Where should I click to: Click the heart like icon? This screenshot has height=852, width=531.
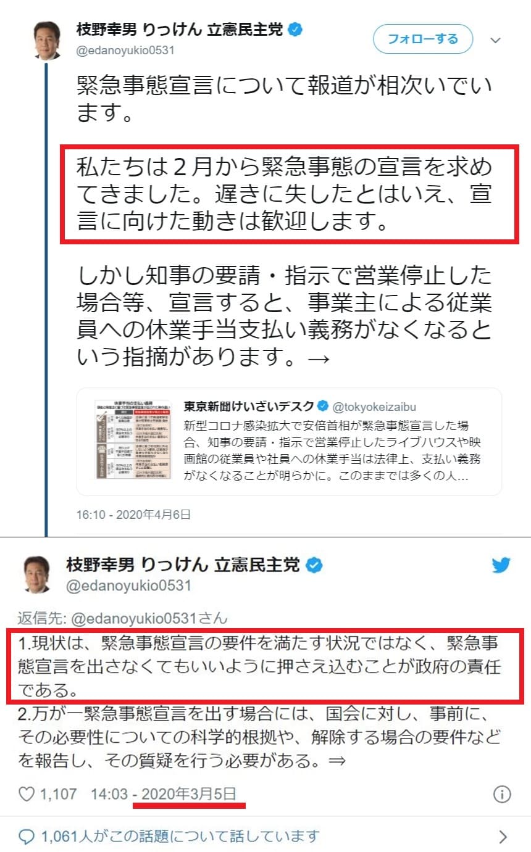26,793
